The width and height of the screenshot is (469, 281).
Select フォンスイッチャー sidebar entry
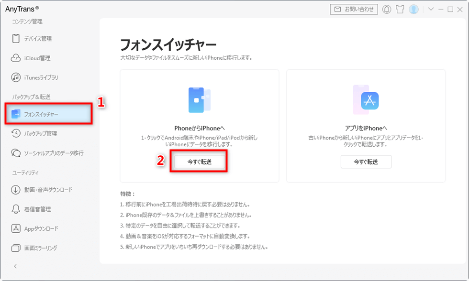coord(49,114)
